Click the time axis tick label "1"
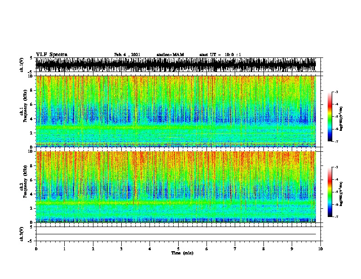This screenshot has width=361, height=279. pos(64,248)
